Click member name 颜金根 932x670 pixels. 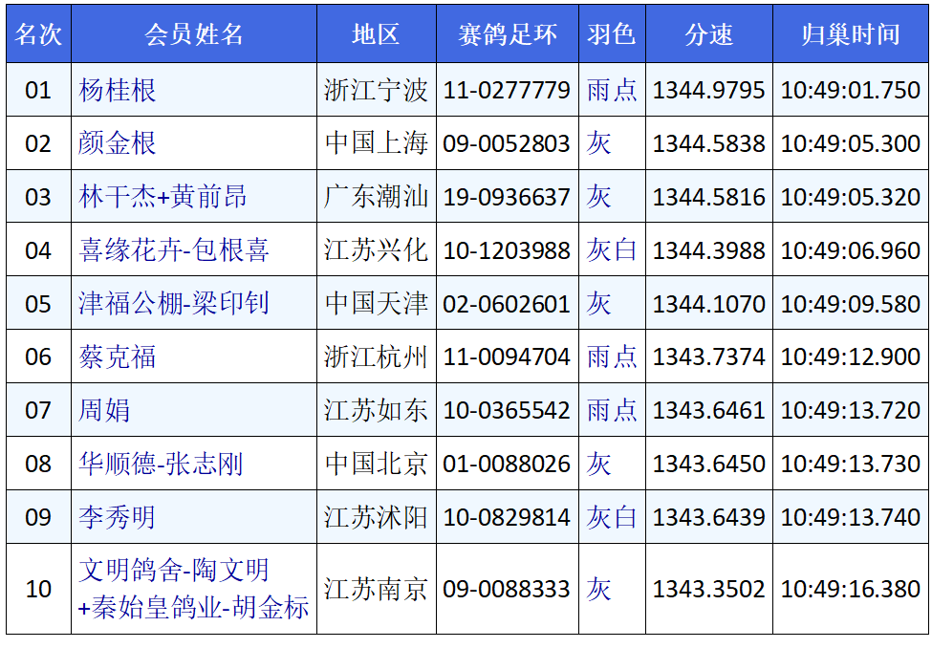click(118, 143)
